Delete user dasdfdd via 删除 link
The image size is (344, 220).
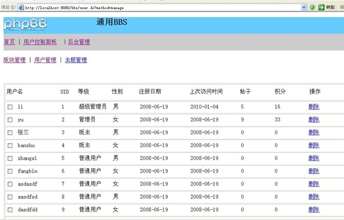pyautogui.click(x=314, y=209)
